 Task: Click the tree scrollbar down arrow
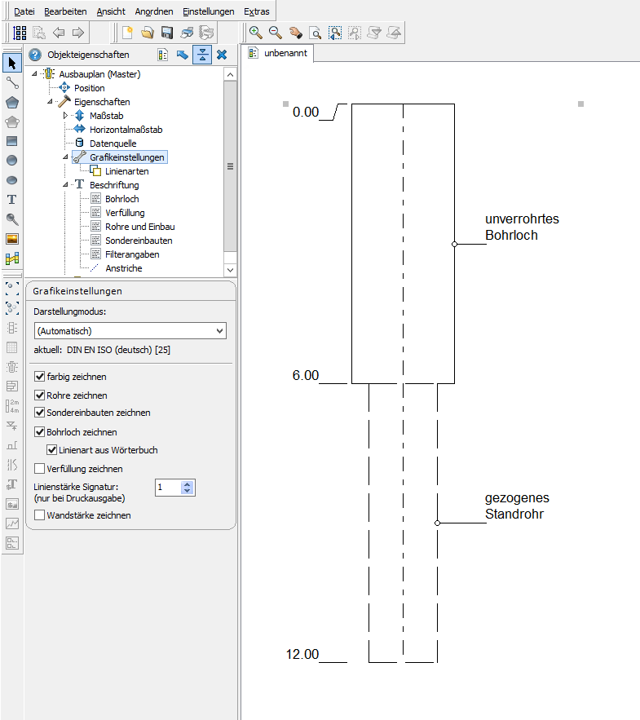(x=230, y=270)
